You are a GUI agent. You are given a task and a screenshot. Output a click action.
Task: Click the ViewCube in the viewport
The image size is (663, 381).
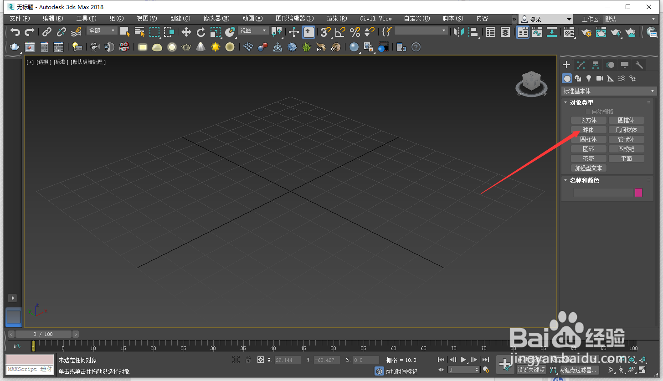click(531, 84)
